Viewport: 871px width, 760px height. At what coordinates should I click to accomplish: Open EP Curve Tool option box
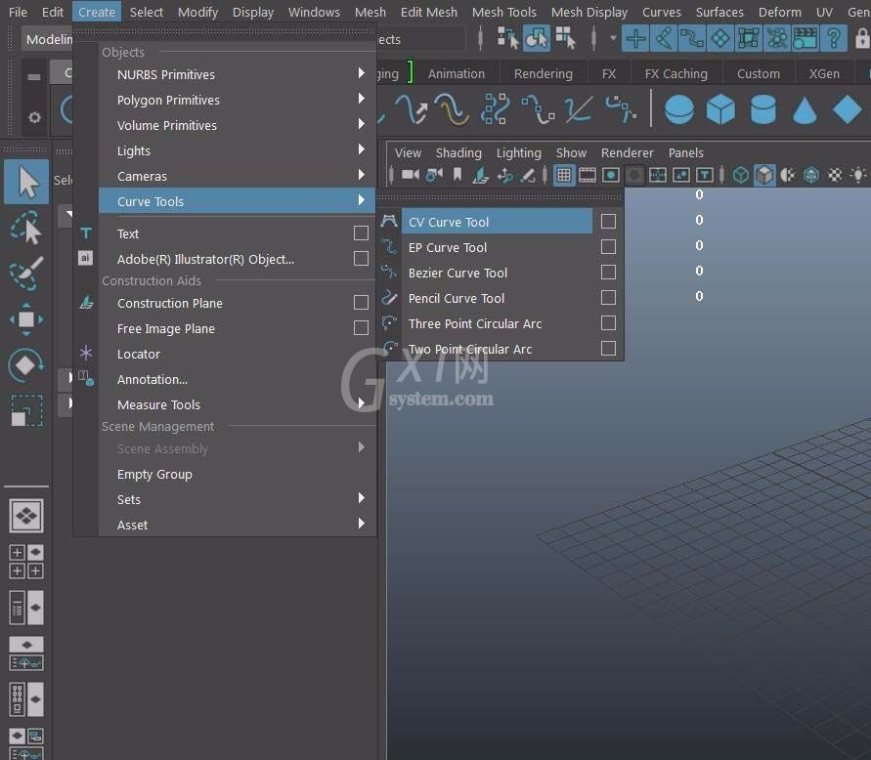pos(608,247)
